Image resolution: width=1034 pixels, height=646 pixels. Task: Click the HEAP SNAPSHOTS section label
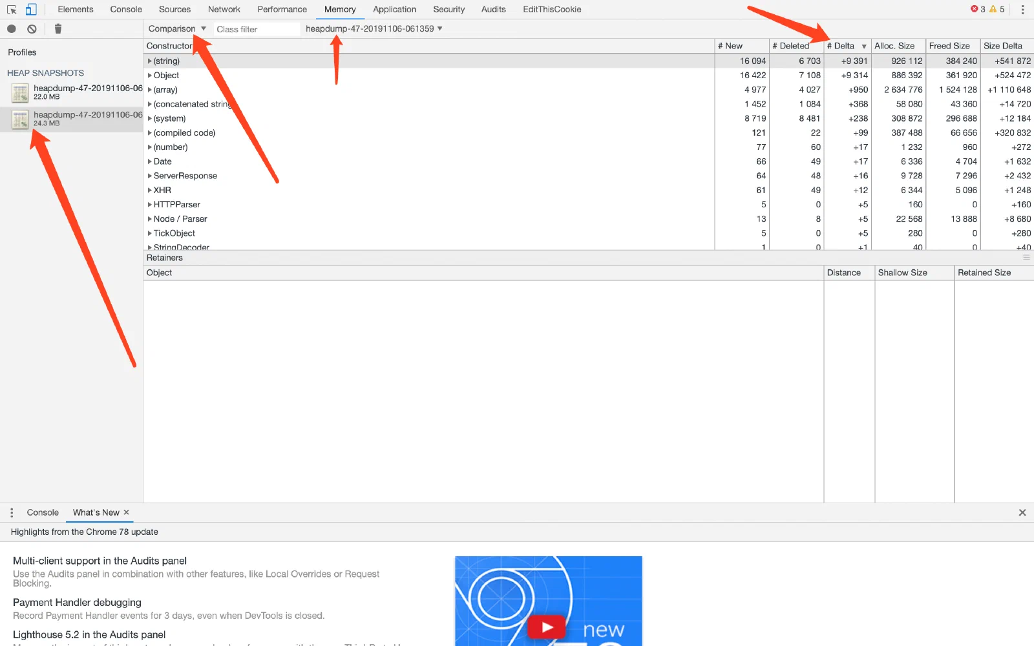45,73
